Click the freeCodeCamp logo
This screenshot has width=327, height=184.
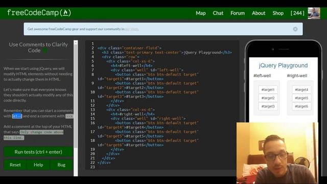click(x=39, y=13)
